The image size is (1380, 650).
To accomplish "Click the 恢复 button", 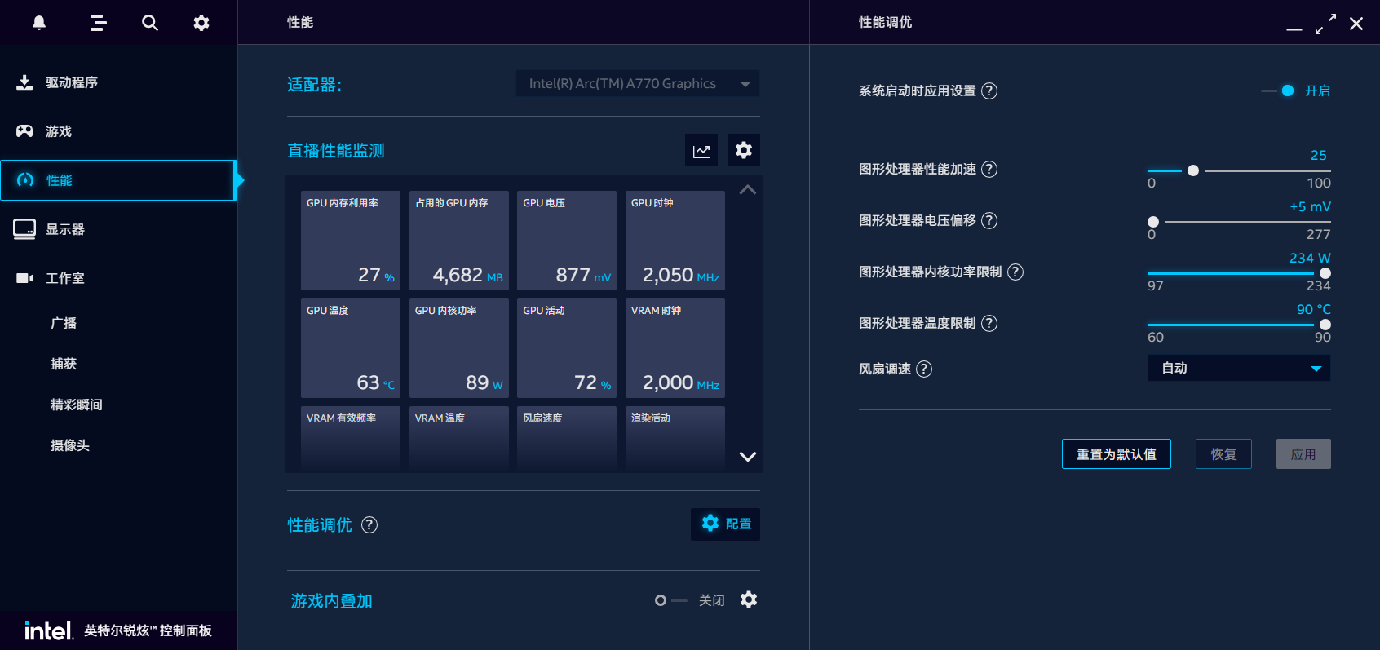I will [1223, 454].
